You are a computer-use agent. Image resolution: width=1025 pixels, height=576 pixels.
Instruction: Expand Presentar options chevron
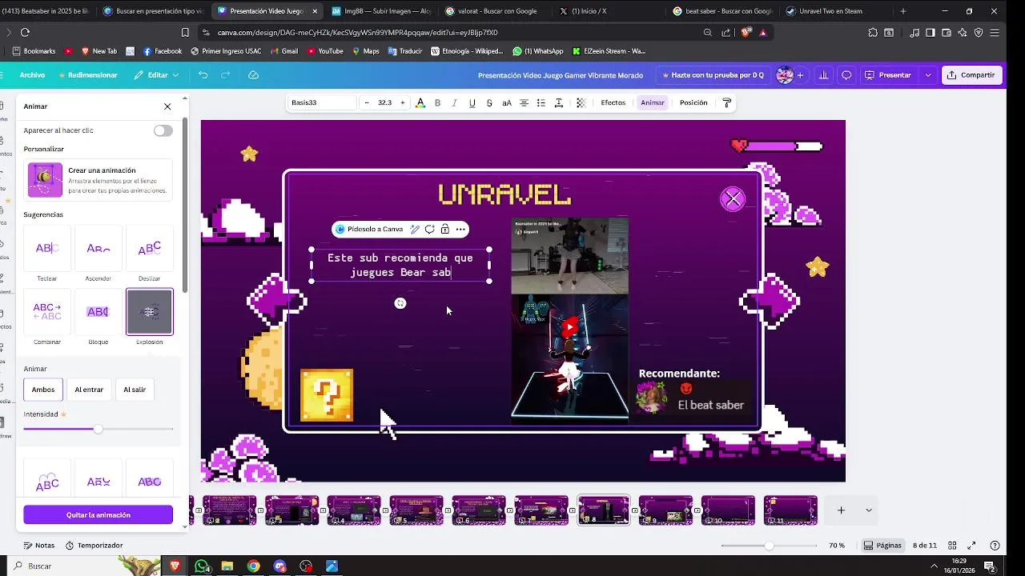tap(928, 75)
